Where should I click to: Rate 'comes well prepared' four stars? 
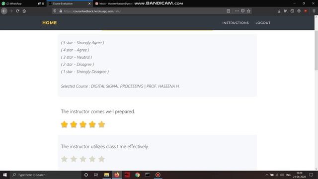92,124
